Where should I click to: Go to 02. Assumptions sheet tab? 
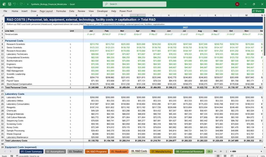pos(56,151)
